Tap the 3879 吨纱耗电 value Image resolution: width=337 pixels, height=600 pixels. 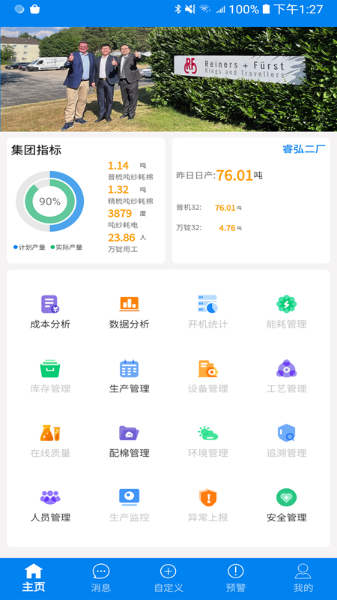point(120,214)
